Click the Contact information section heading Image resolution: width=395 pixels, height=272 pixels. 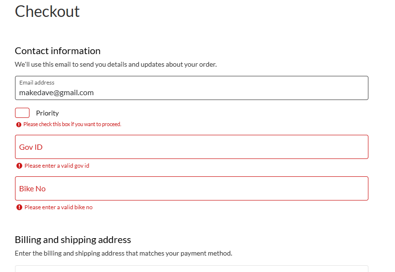pyautogui.click(x=58, y=51)
